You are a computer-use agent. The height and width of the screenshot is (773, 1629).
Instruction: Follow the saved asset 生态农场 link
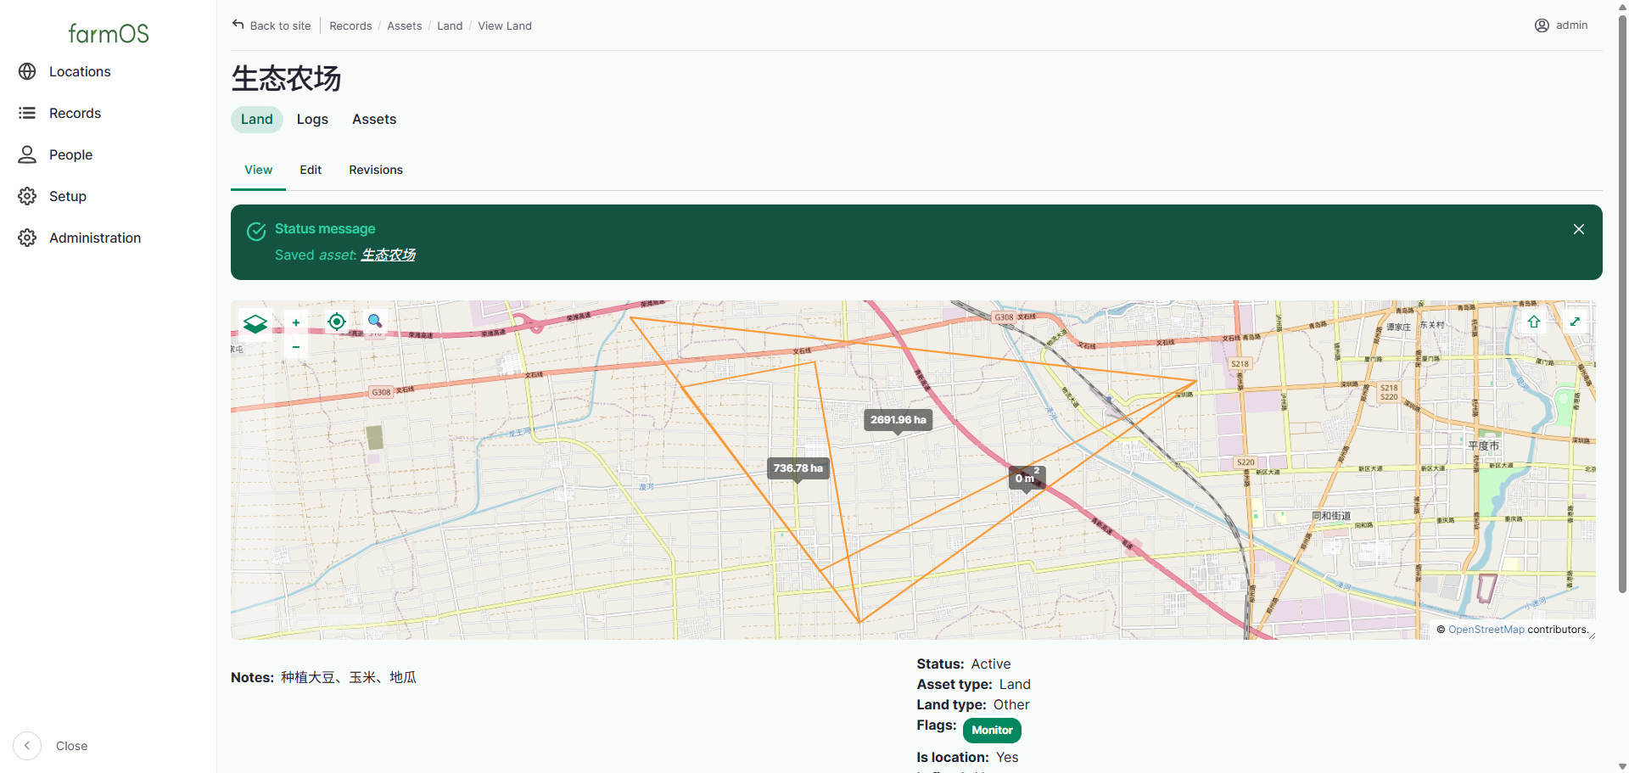[x=389, y=255]
